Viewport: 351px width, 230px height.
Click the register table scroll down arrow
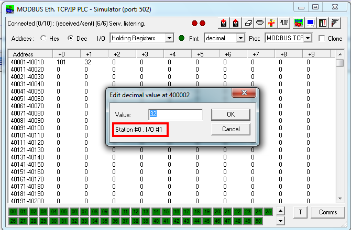click(340, 199)
